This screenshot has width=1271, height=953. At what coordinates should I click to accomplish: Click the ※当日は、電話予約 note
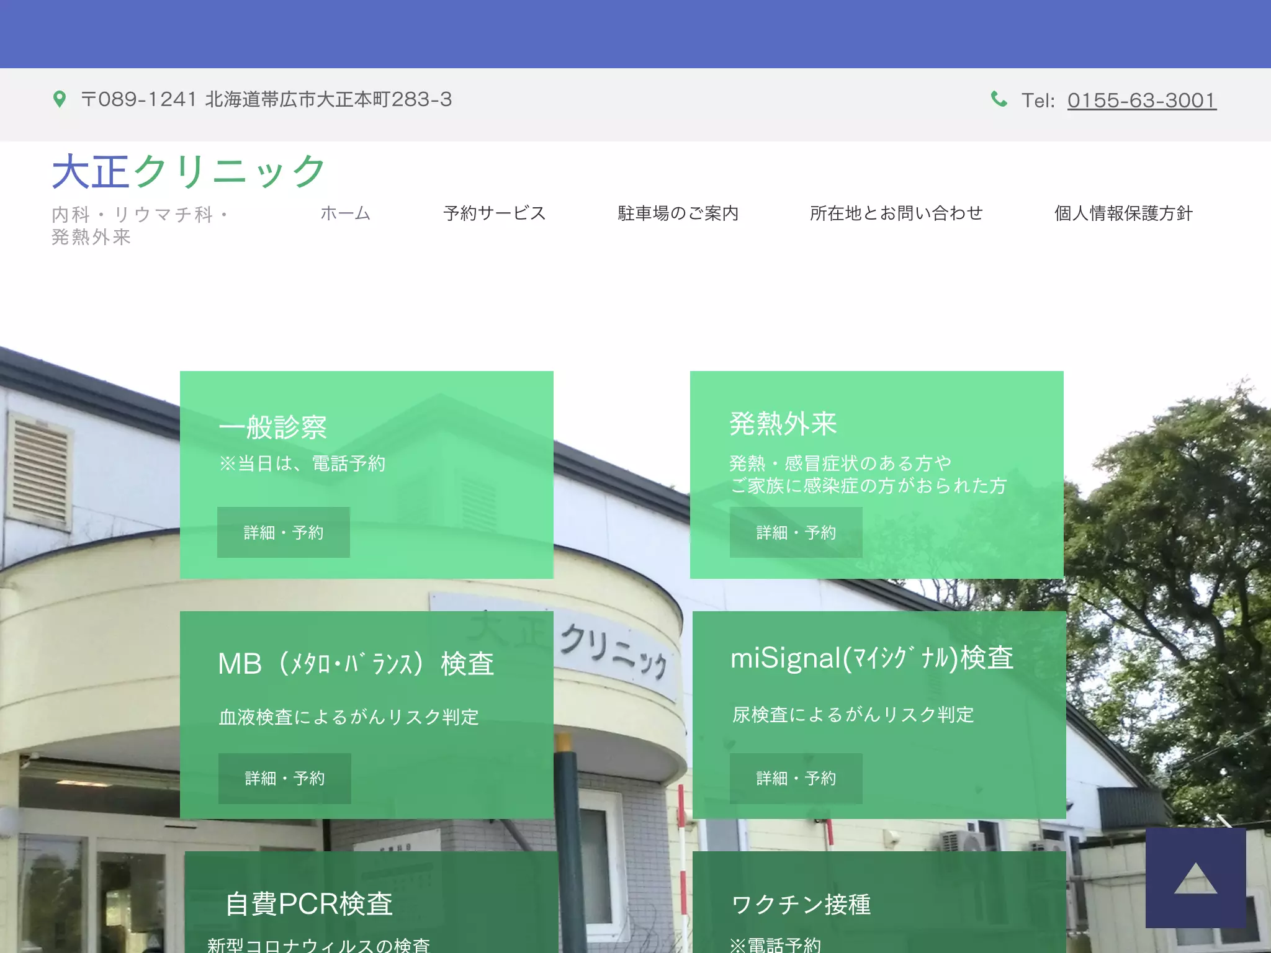pyautogui.click(x=302, y=463)
